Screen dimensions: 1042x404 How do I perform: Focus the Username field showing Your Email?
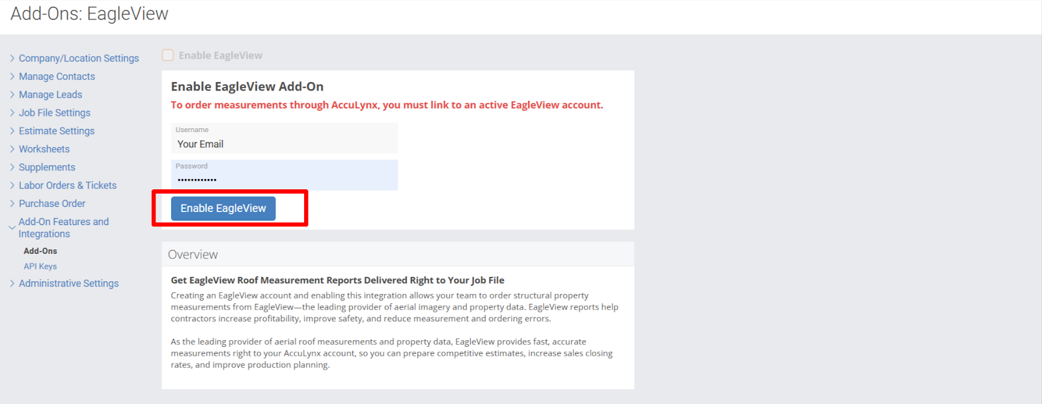(x=285, y=139)
